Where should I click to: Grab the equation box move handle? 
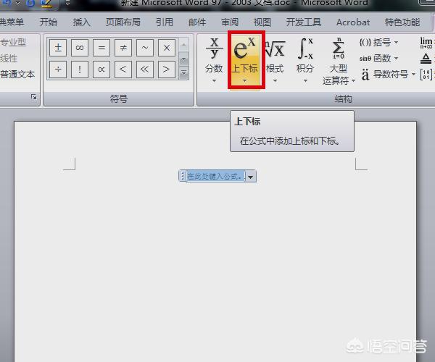[x=182, y=176]
